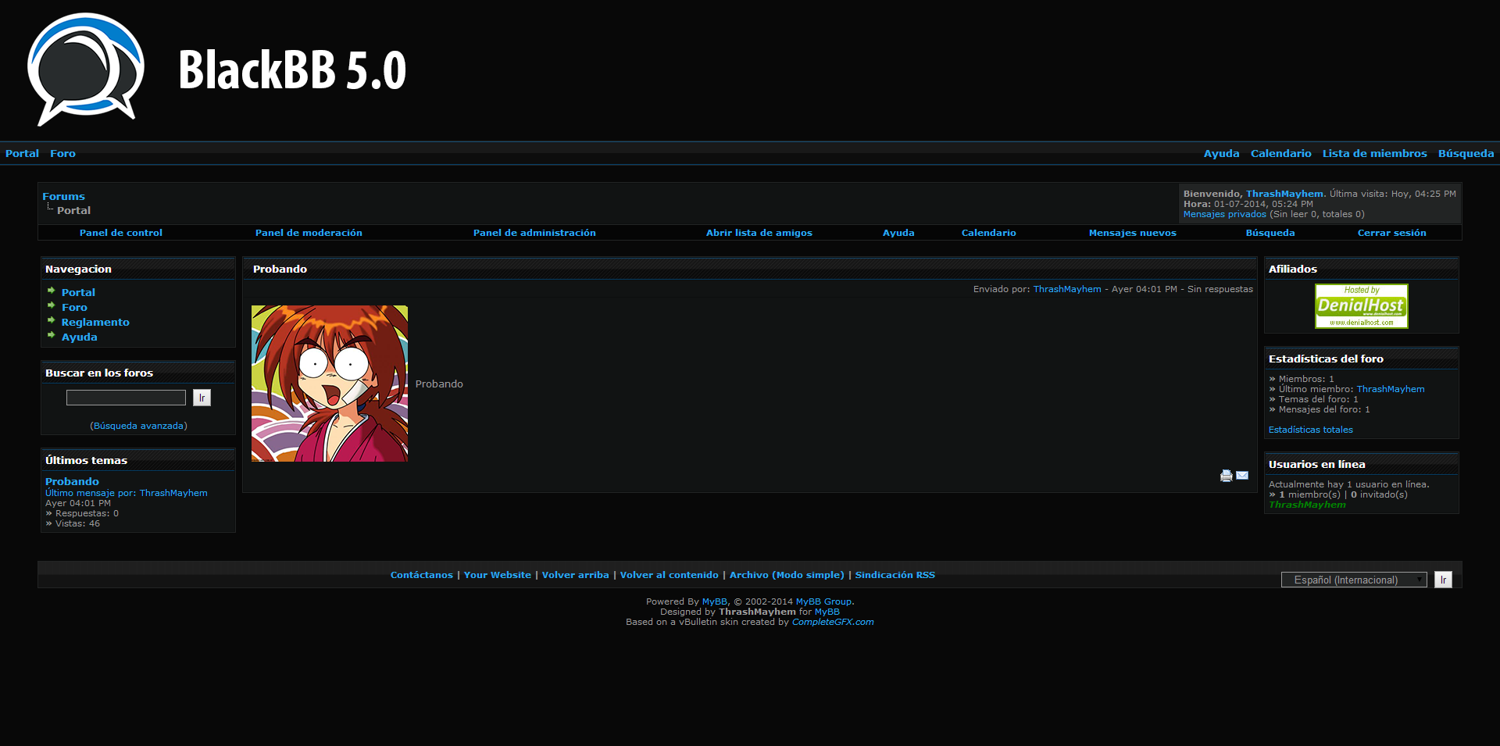This screenshot has width=1500, height=746.
Task: Click Cerrar sesión to log out
Action: point(1391,233)
